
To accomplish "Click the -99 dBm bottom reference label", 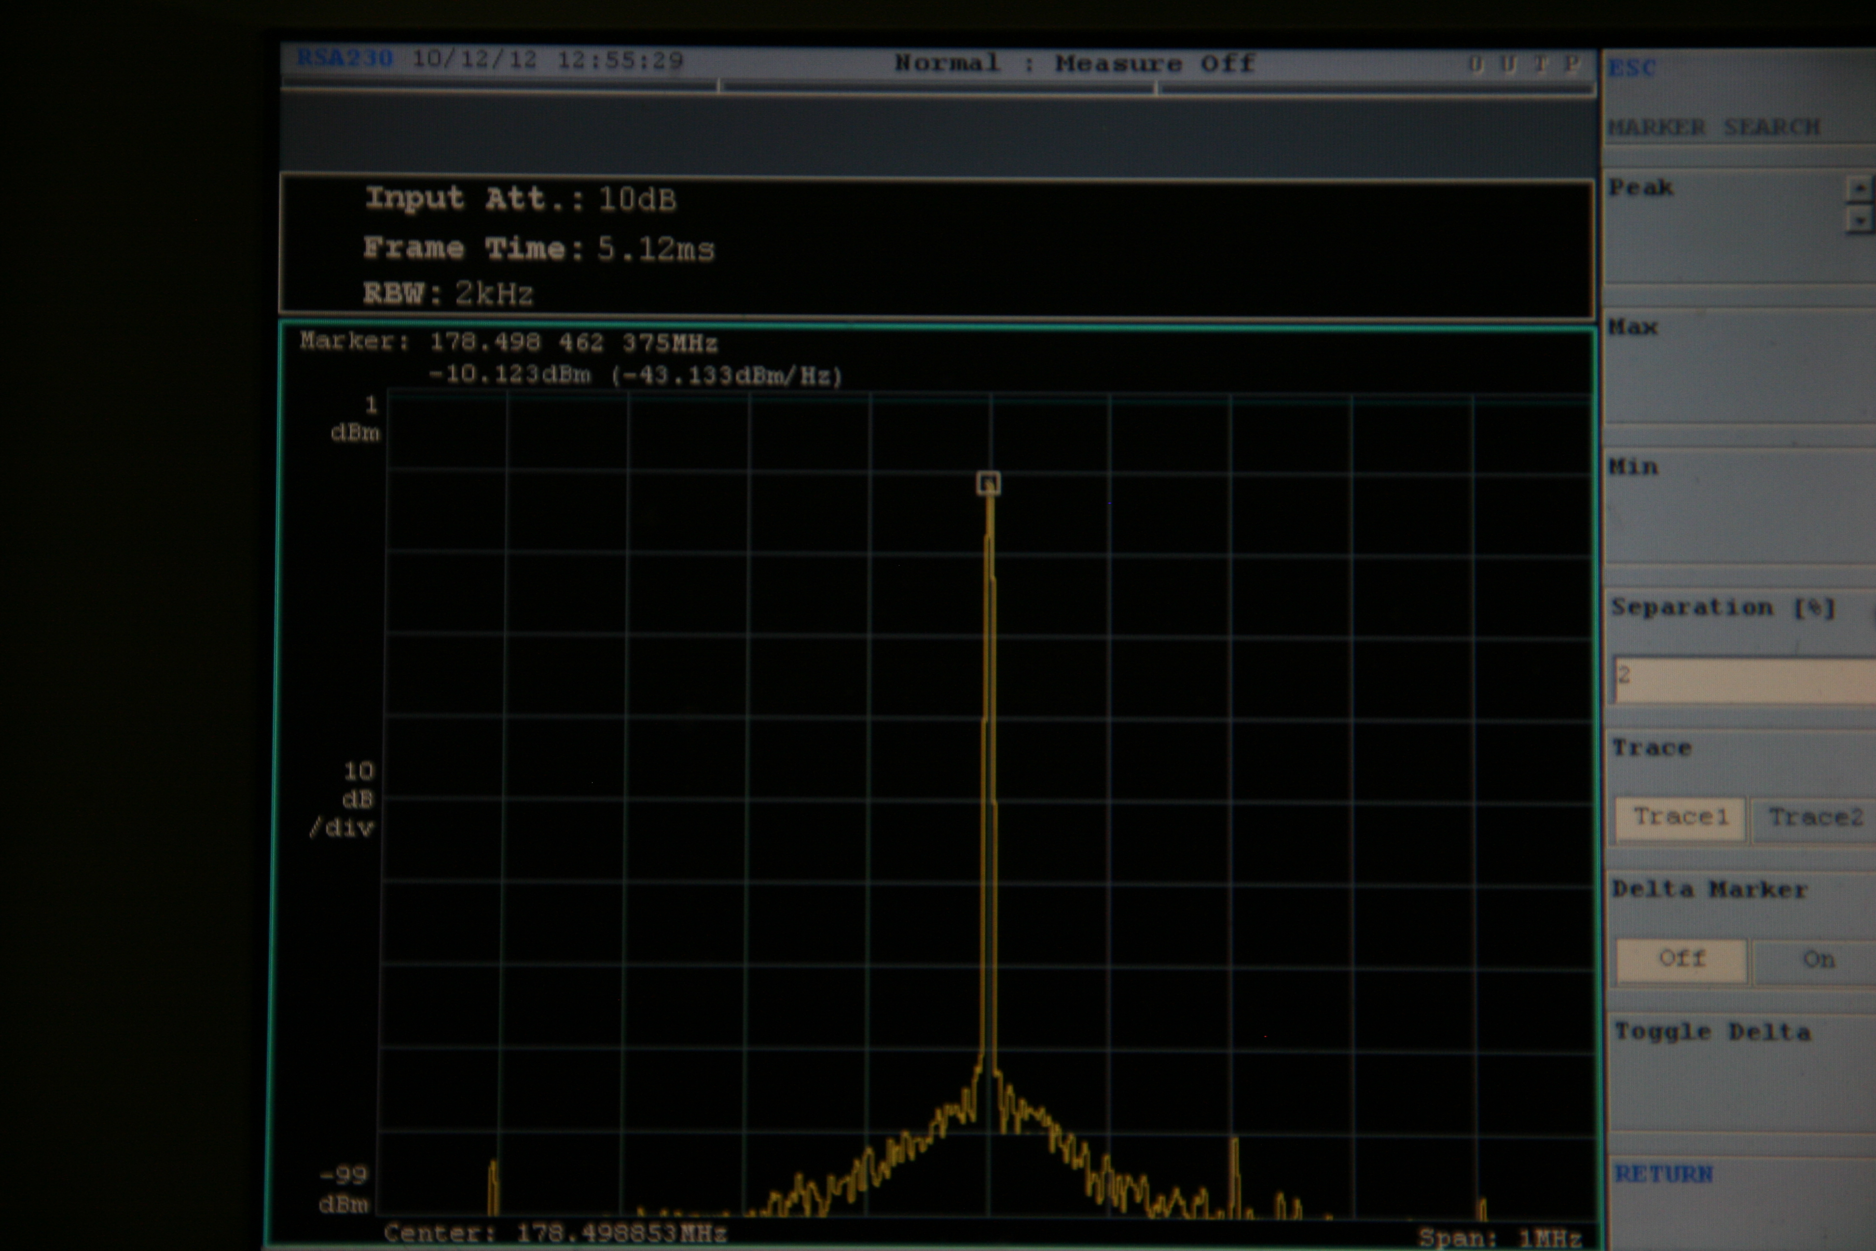I will (x=345, y=1189).
